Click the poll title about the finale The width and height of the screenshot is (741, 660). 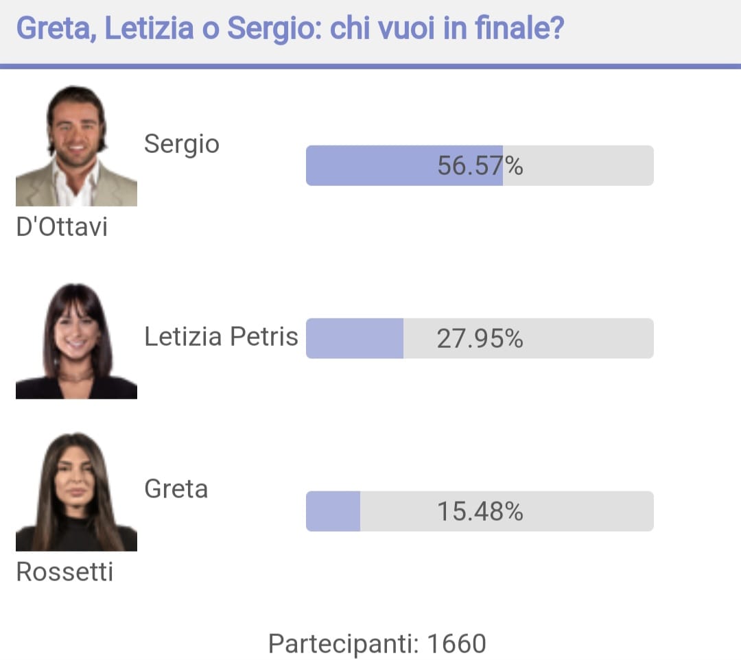point(290,29)
